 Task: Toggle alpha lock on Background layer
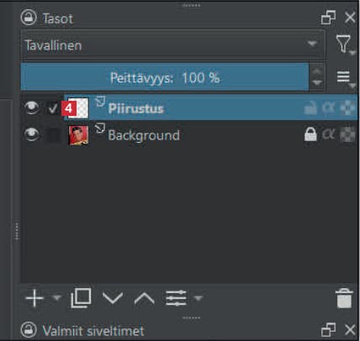(328, 134)
